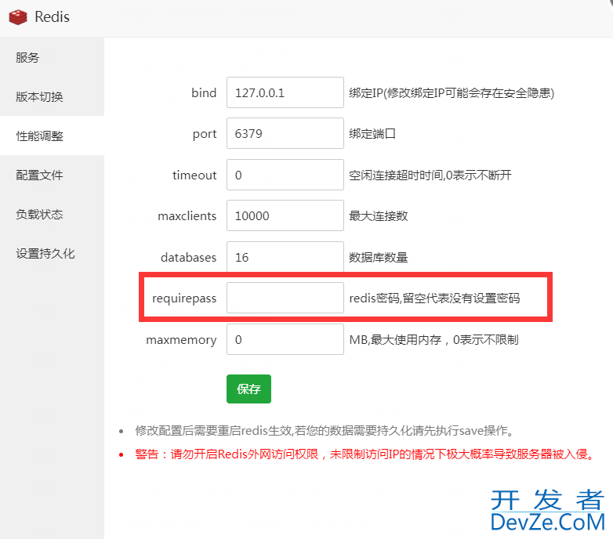Click the requirepass label text
Screen dimensions: 613x539
coord(184,298)
